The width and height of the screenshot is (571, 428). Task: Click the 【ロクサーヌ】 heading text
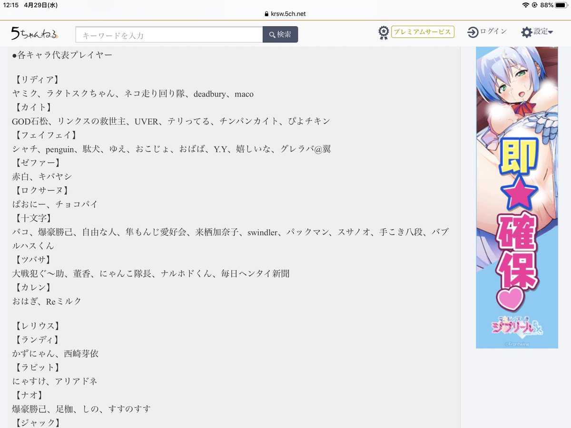(41, 190)
